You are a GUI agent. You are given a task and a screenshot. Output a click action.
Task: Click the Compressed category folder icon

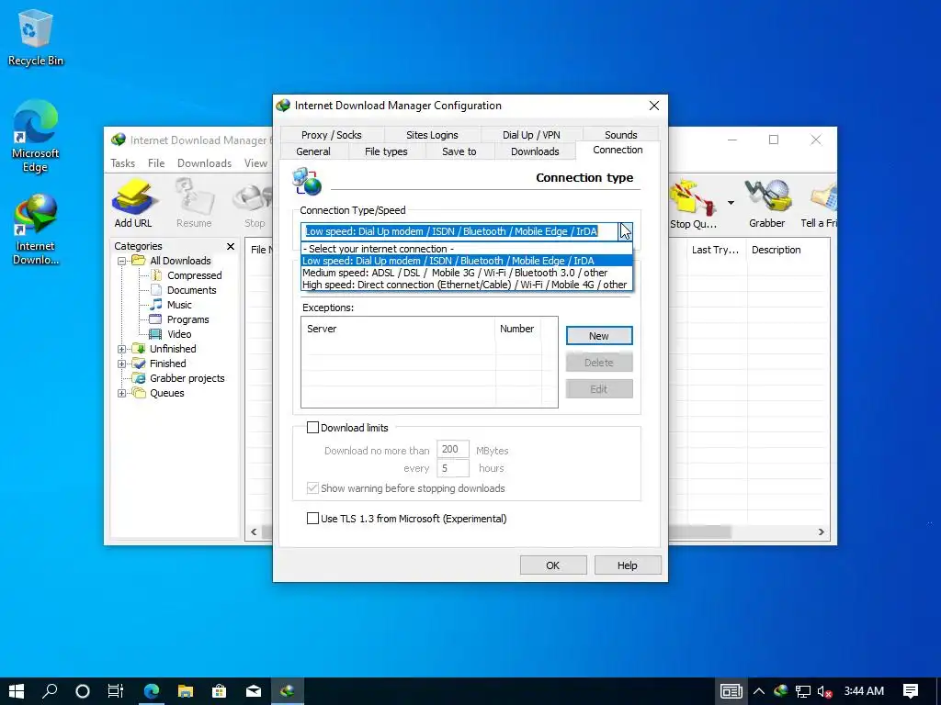click(156, 275)
